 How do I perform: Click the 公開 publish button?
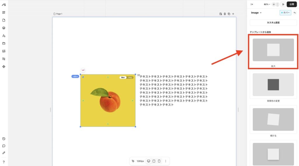292,4
